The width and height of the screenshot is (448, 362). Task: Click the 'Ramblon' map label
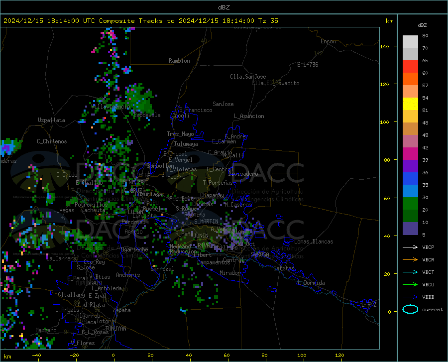(179, 61)
